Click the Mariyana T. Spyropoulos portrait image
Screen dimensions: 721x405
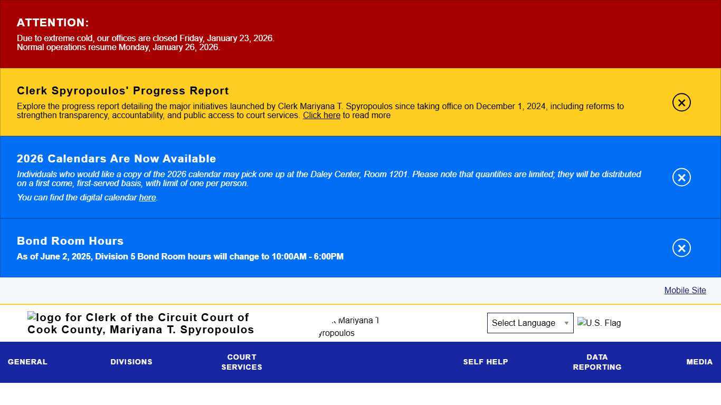tap(348, 326)
